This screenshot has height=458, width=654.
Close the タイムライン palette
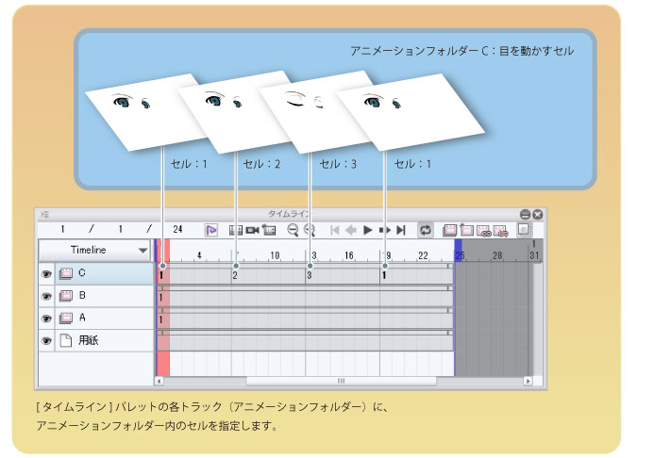tap(538, 215)
